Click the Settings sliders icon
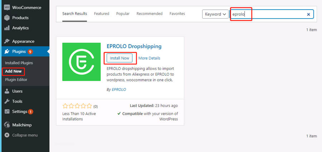The image size is (322, 152). [7, 112]
